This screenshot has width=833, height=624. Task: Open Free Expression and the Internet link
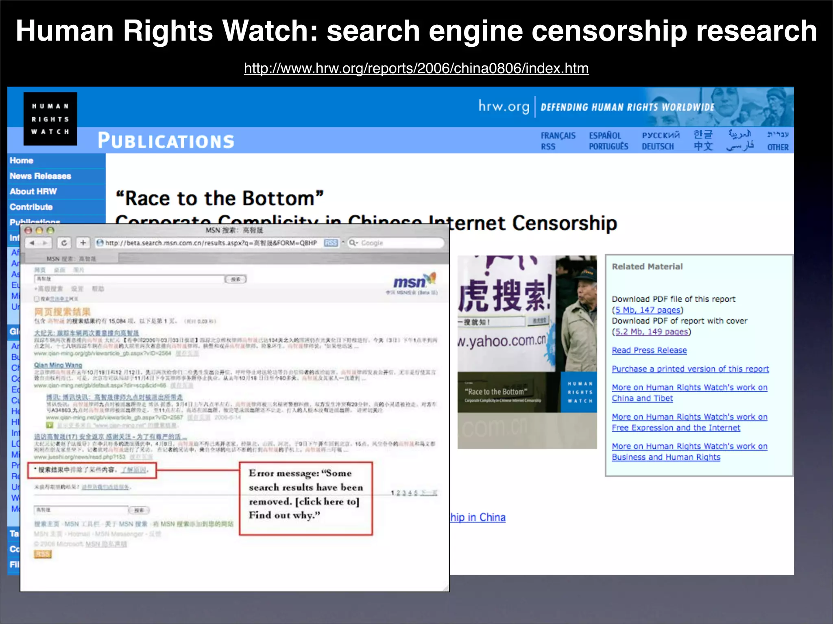(689, 422)
